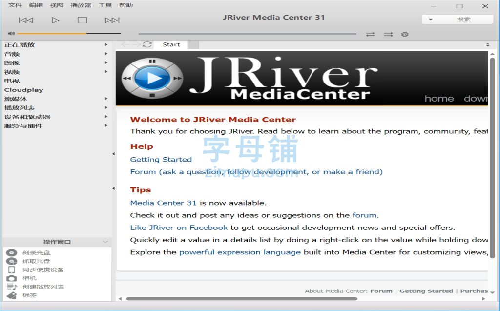Maximize the JRiver window
This screenshot has width=500, height=311.
(x=459, y=6)
